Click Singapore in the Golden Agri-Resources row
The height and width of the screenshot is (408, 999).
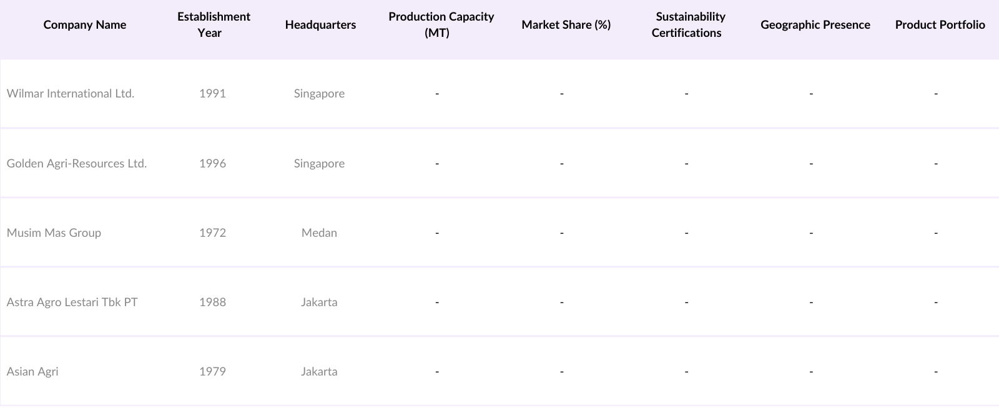(319, 164)
